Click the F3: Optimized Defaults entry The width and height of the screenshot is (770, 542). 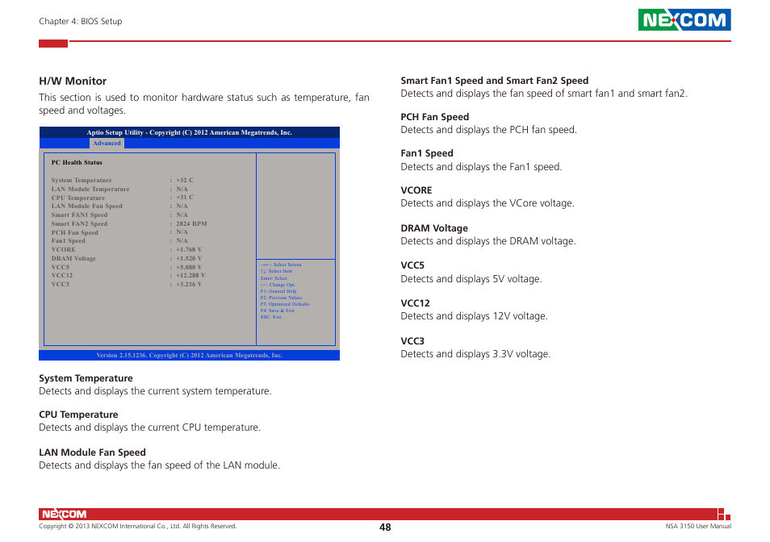pos(283,303)
